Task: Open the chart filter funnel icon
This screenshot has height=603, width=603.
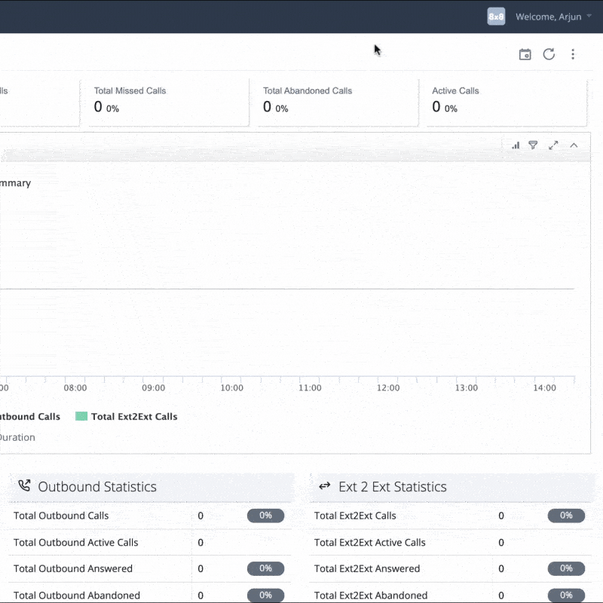Action: pyautogui.click(x=533, y=145)
